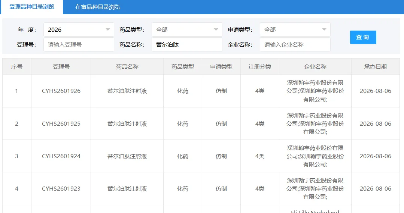Click the 药品类型 column header
Screen dimensions: 404x213
click(x=183, y=67)
